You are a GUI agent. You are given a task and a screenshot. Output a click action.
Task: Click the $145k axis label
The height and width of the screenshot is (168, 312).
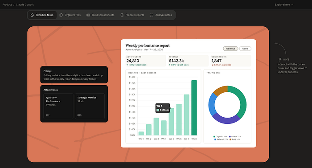click(132, 77)
